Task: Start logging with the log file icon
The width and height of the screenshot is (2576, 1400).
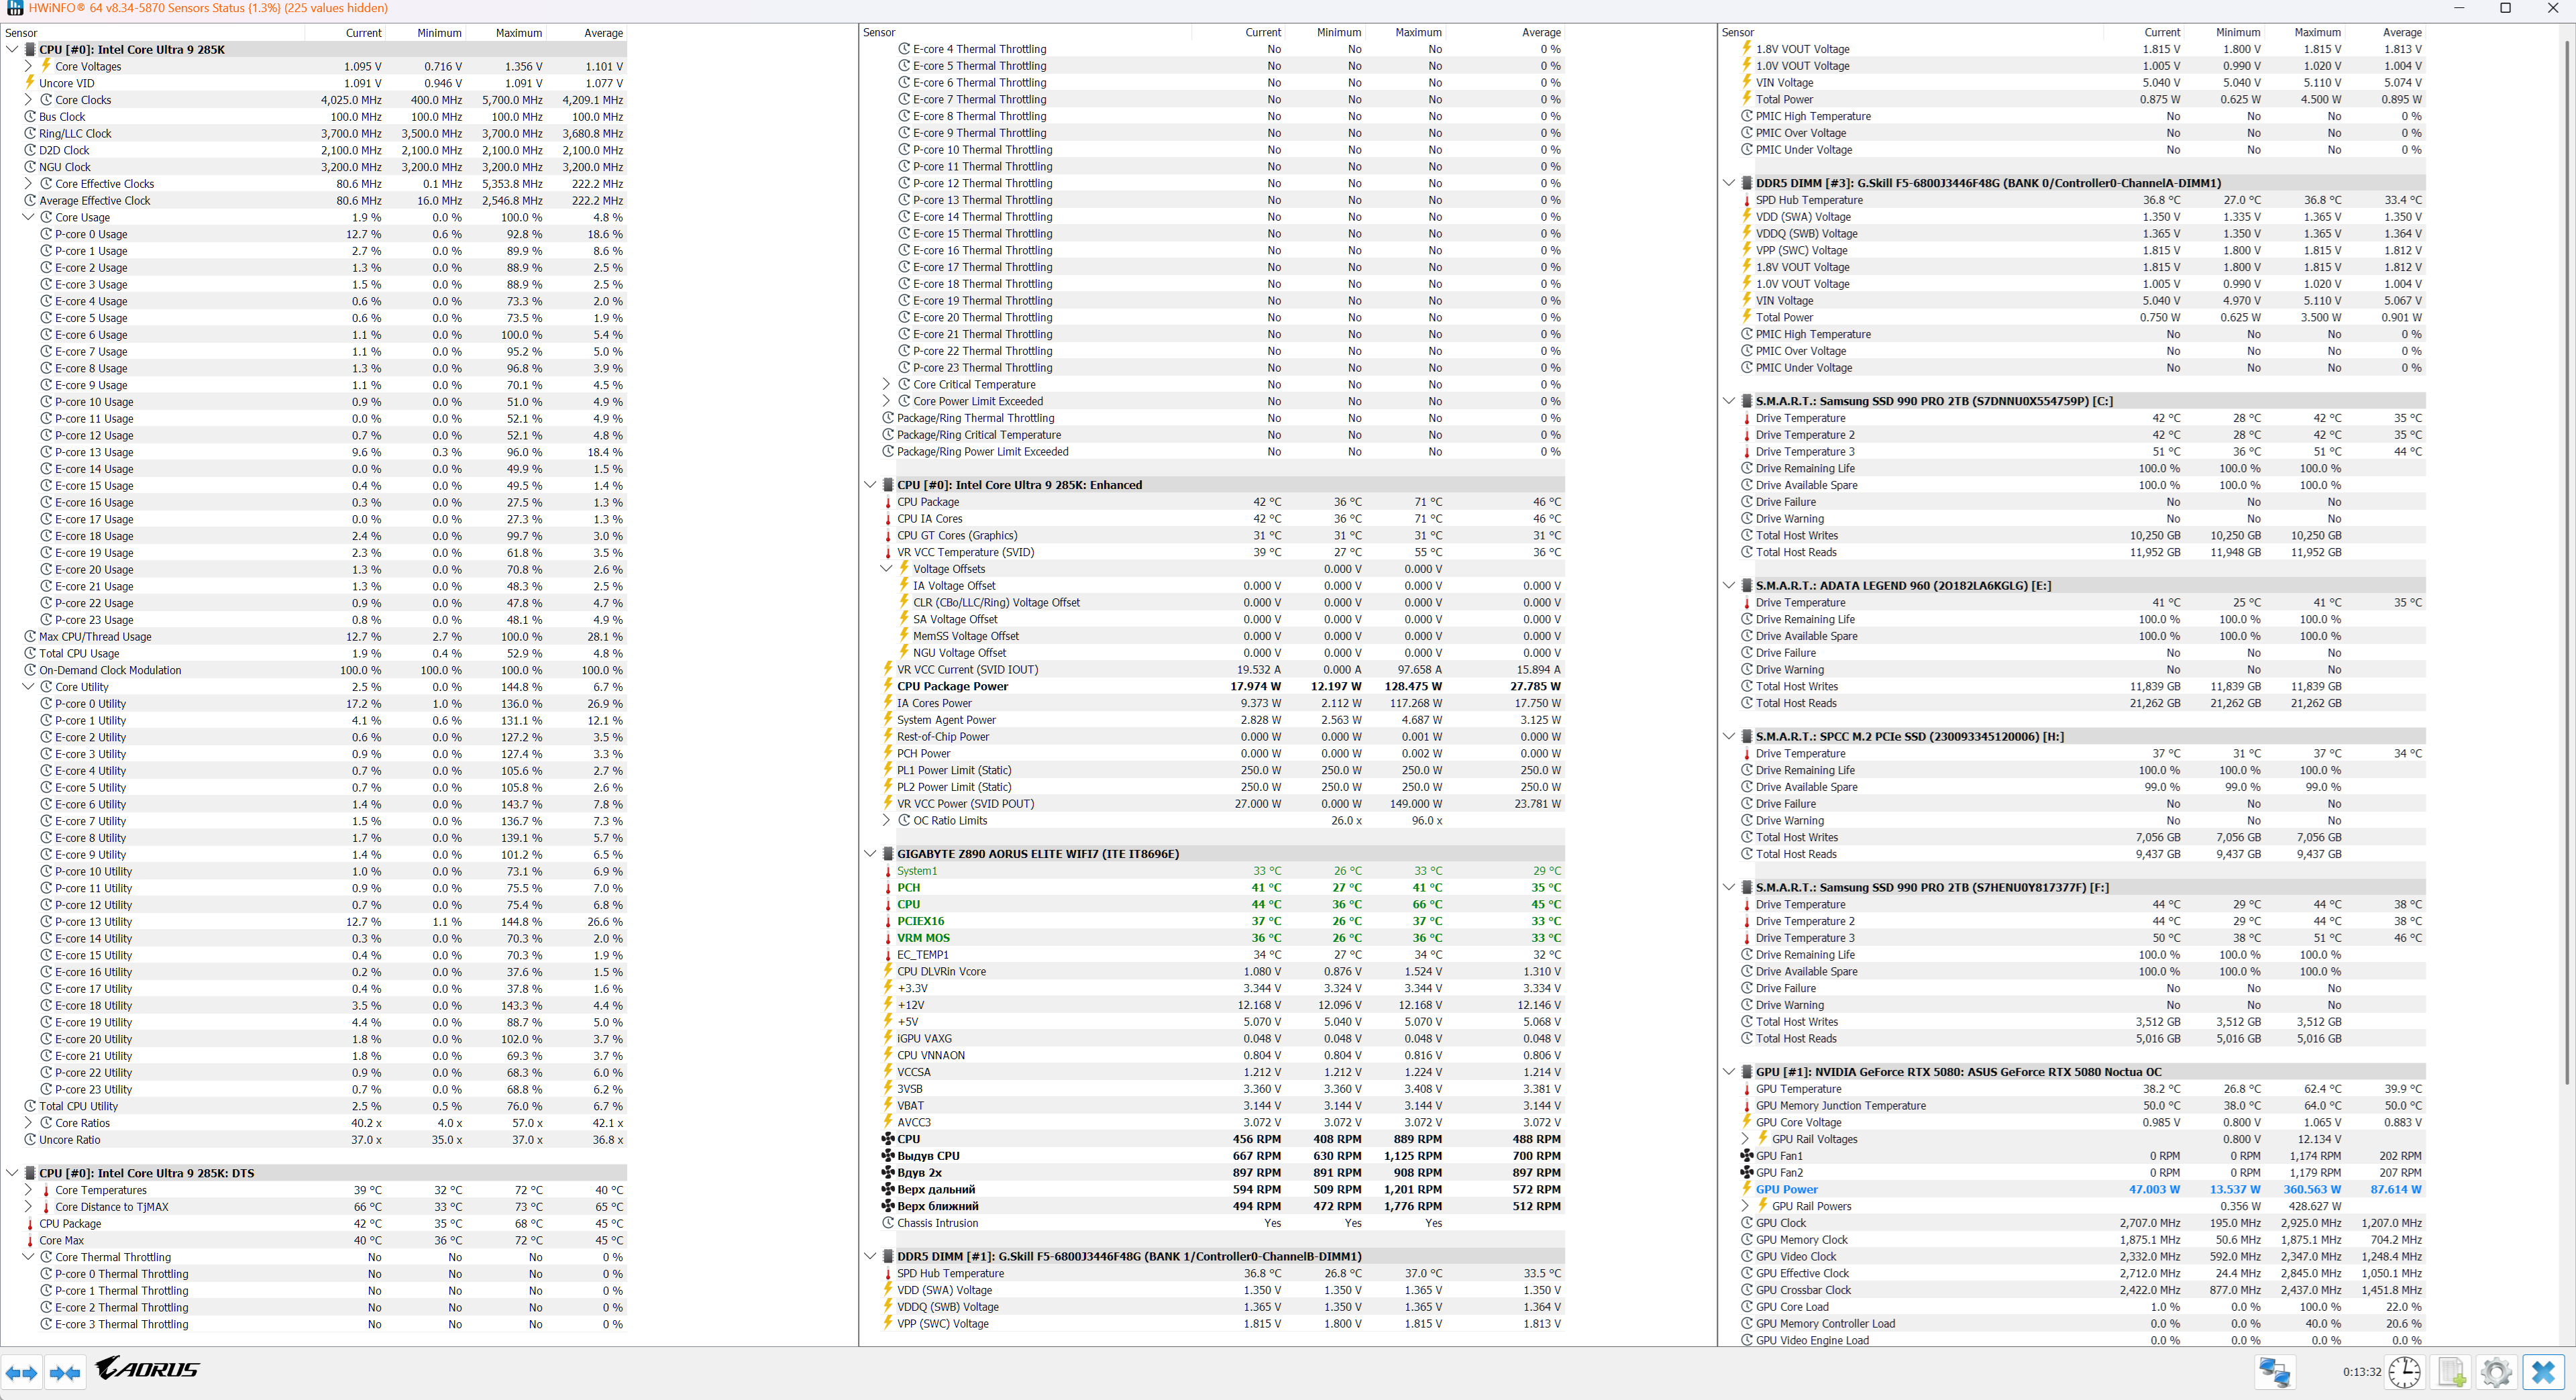Action: [2451, 1372]
